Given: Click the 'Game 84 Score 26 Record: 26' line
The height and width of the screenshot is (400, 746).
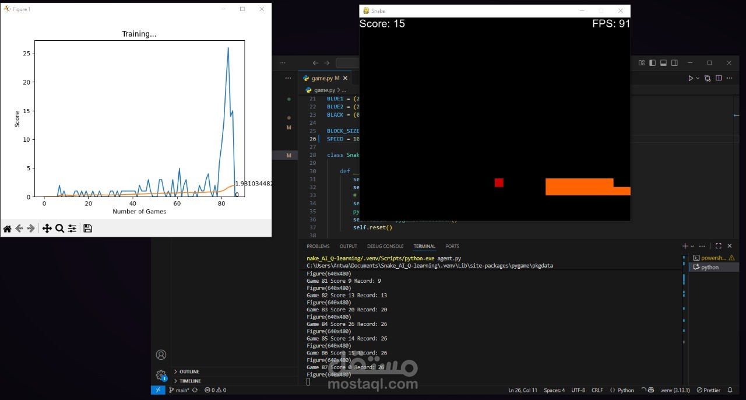Looking at the screenshot, I should coord(347,324).
